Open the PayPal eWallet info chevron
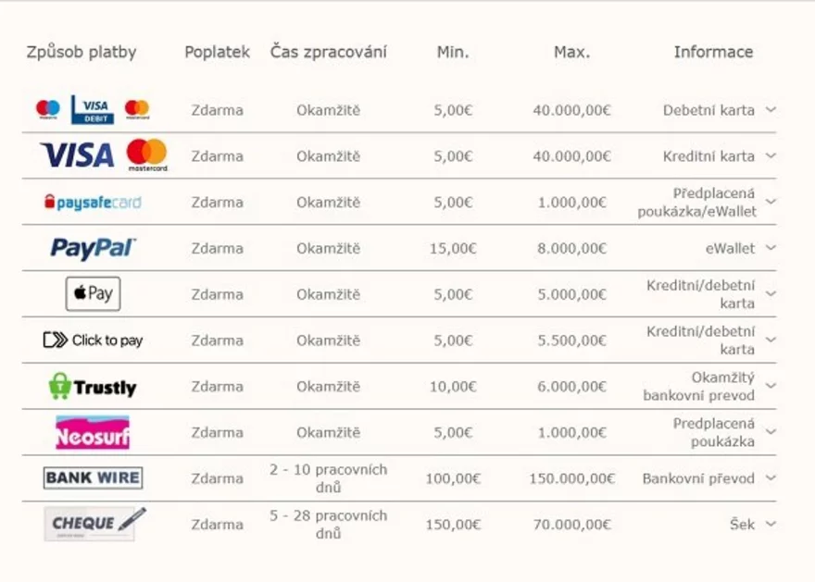The width and height of the screenshot is (815, 582). 771,248
